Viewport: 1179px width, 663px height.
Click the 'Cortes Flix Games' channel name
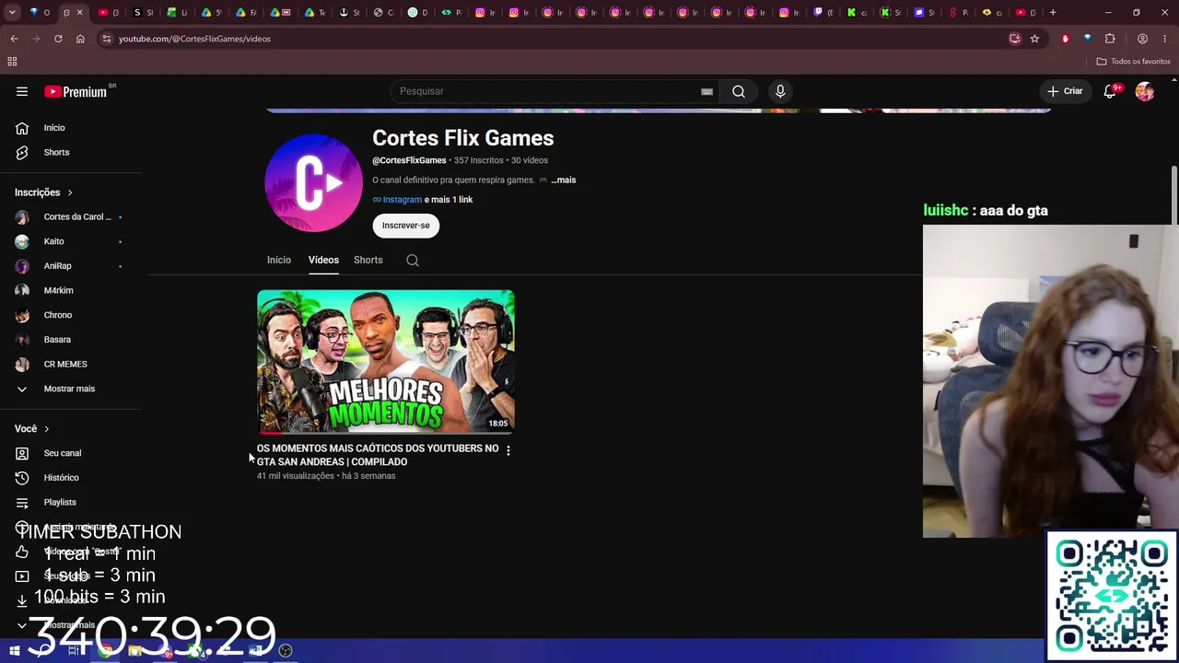point(463,138)
